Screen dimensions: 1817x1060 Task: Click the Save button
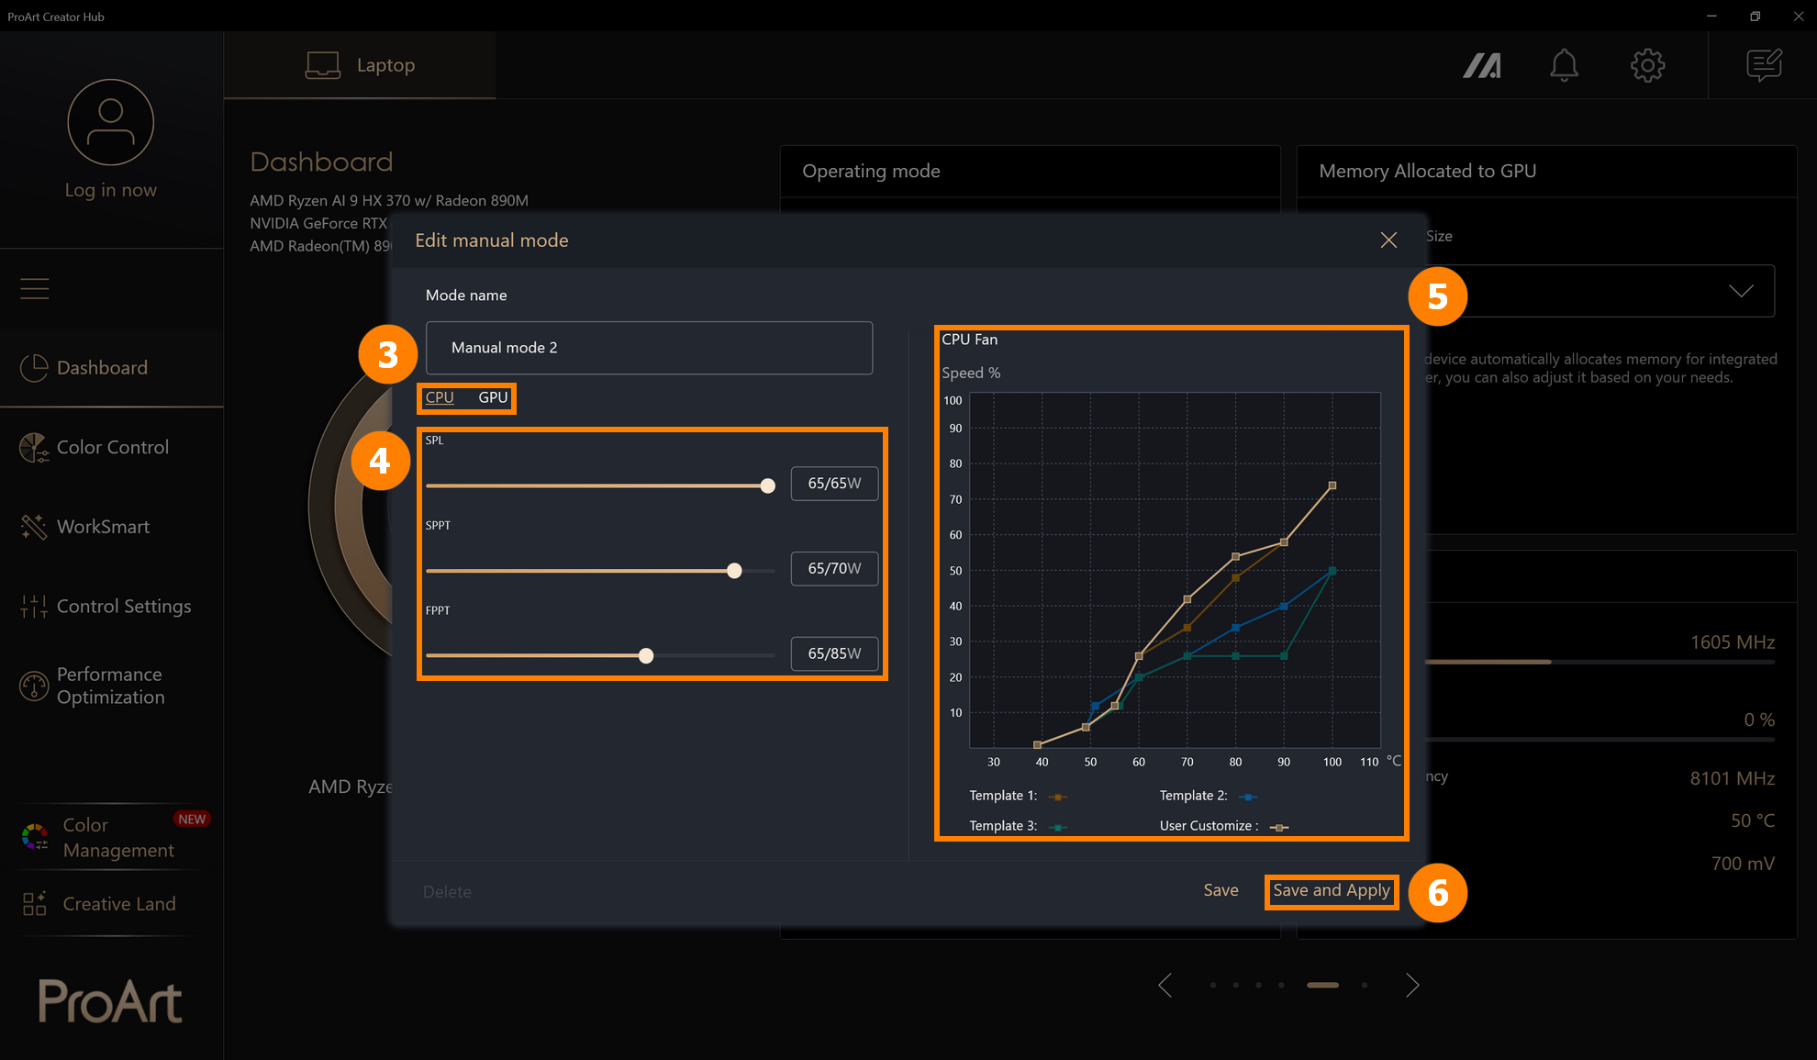pos(1221,890)
